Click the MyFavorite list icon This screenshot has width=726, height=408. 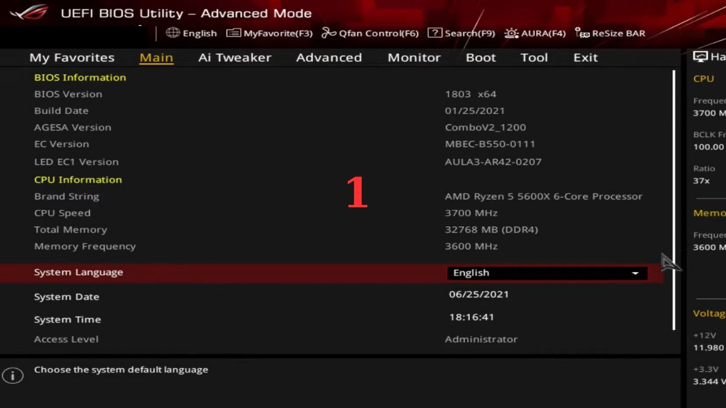tap(234, 33)
